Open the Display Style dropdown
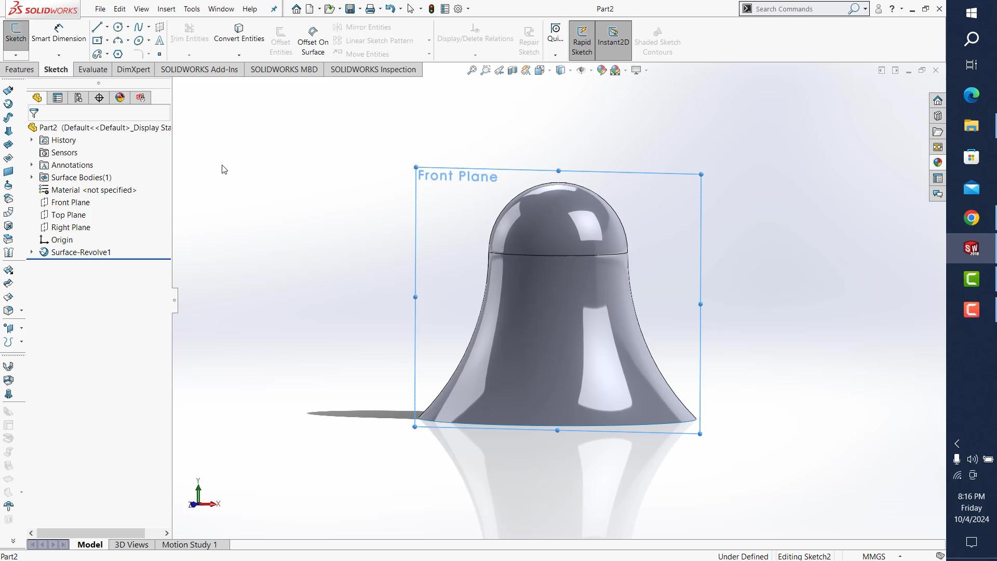This screenshot has width=997, height=561. [570, 70]
